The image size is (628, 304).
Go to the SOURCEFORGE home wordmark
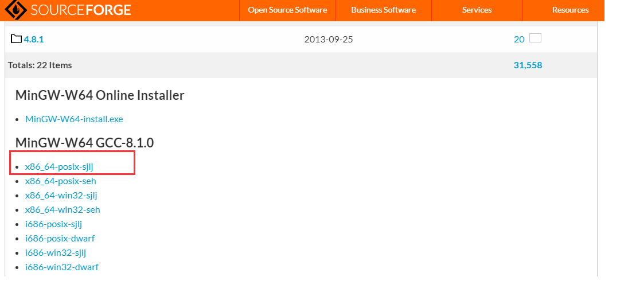[80, 10]
